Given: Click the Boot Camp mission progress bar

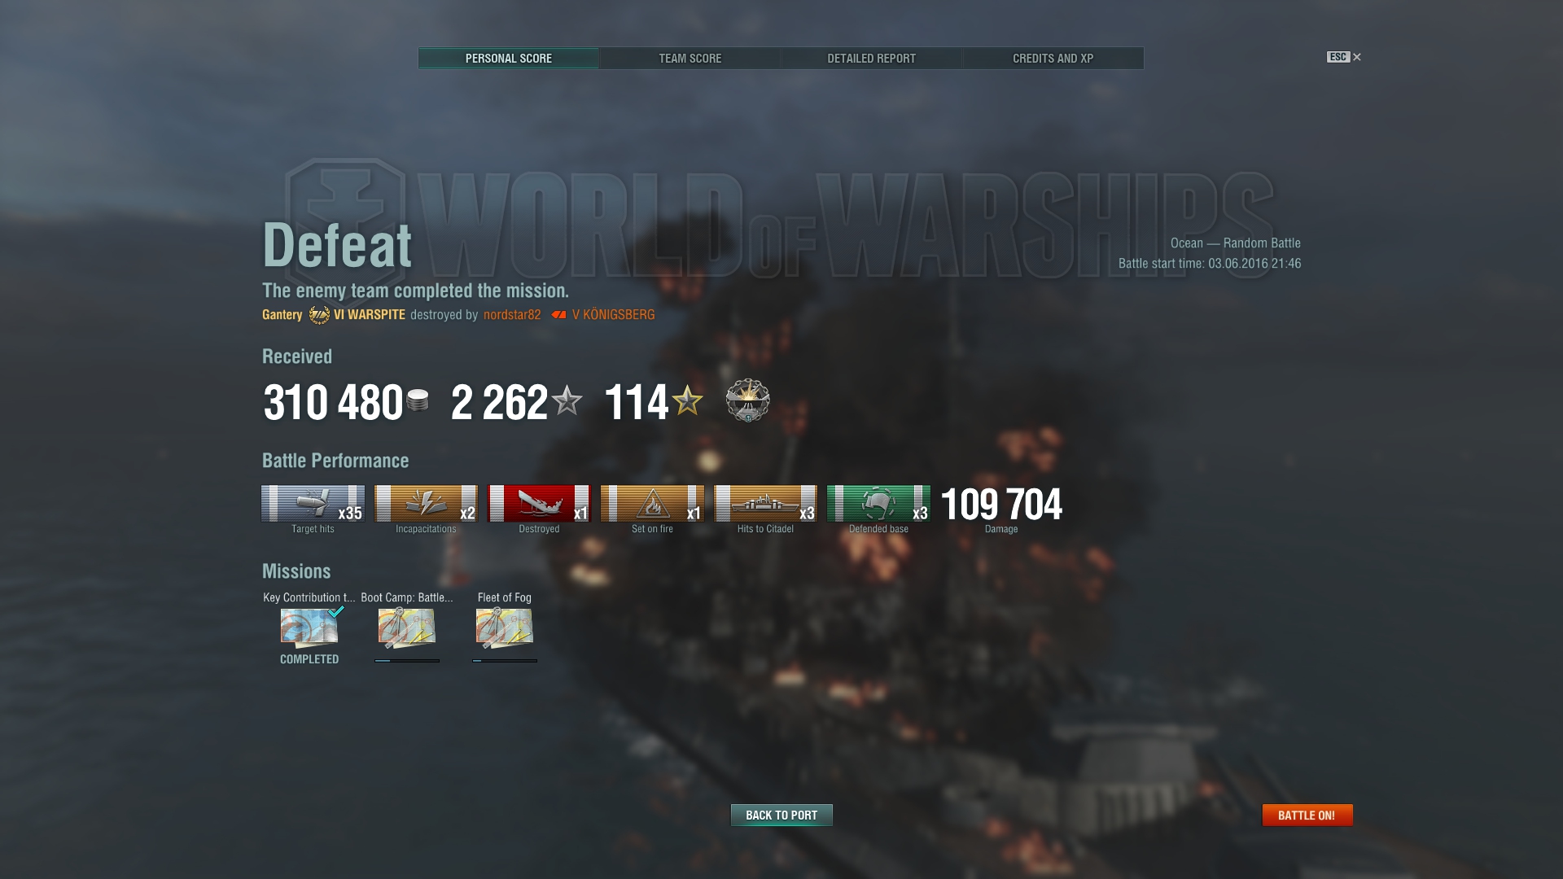Looking at the screenshot, I should [x=407, y=661].
